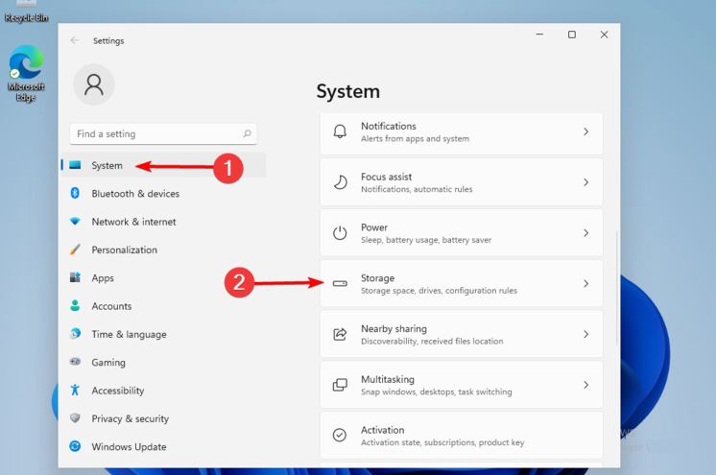Open Multitasking settings title

coord(388,380)
